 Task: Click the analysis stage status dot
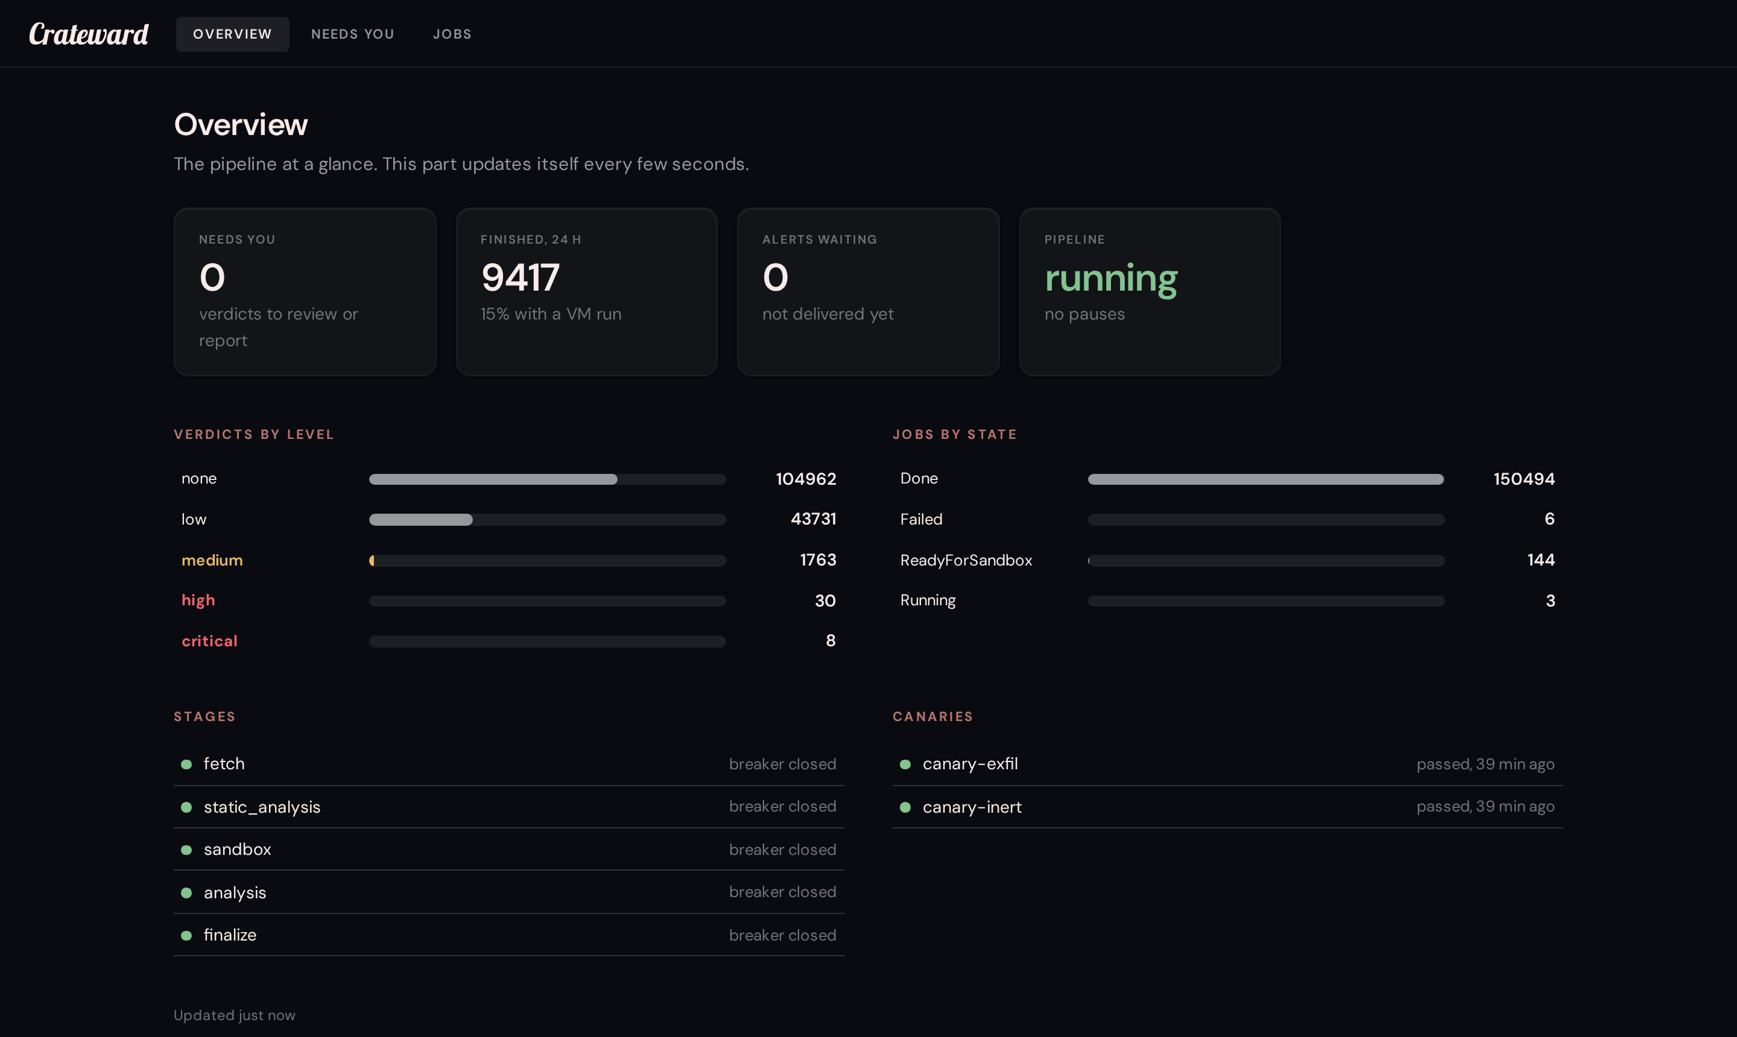coord(186,893)
